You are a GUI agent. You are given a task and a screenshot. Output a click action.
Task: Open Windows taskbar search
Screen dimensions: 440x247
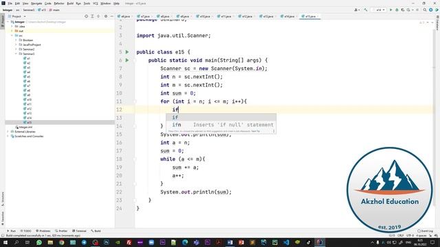coord(16,242)
